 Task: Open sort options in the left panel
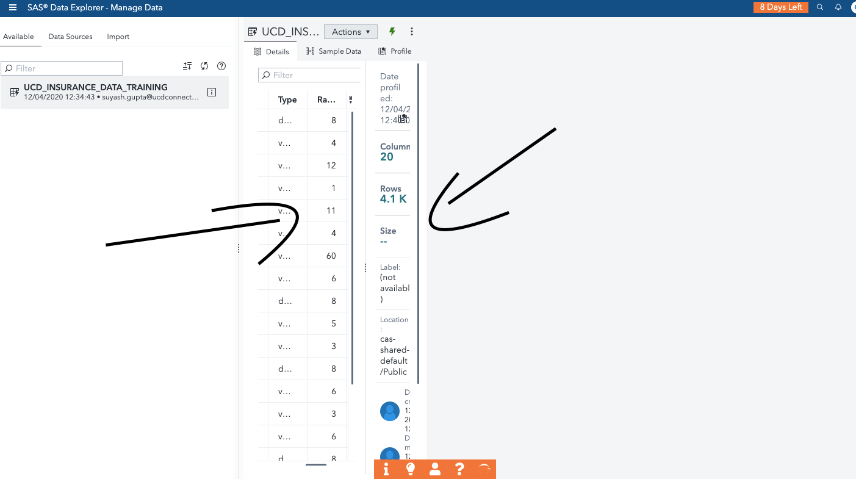pyautogui.click(x=187, y=66)
